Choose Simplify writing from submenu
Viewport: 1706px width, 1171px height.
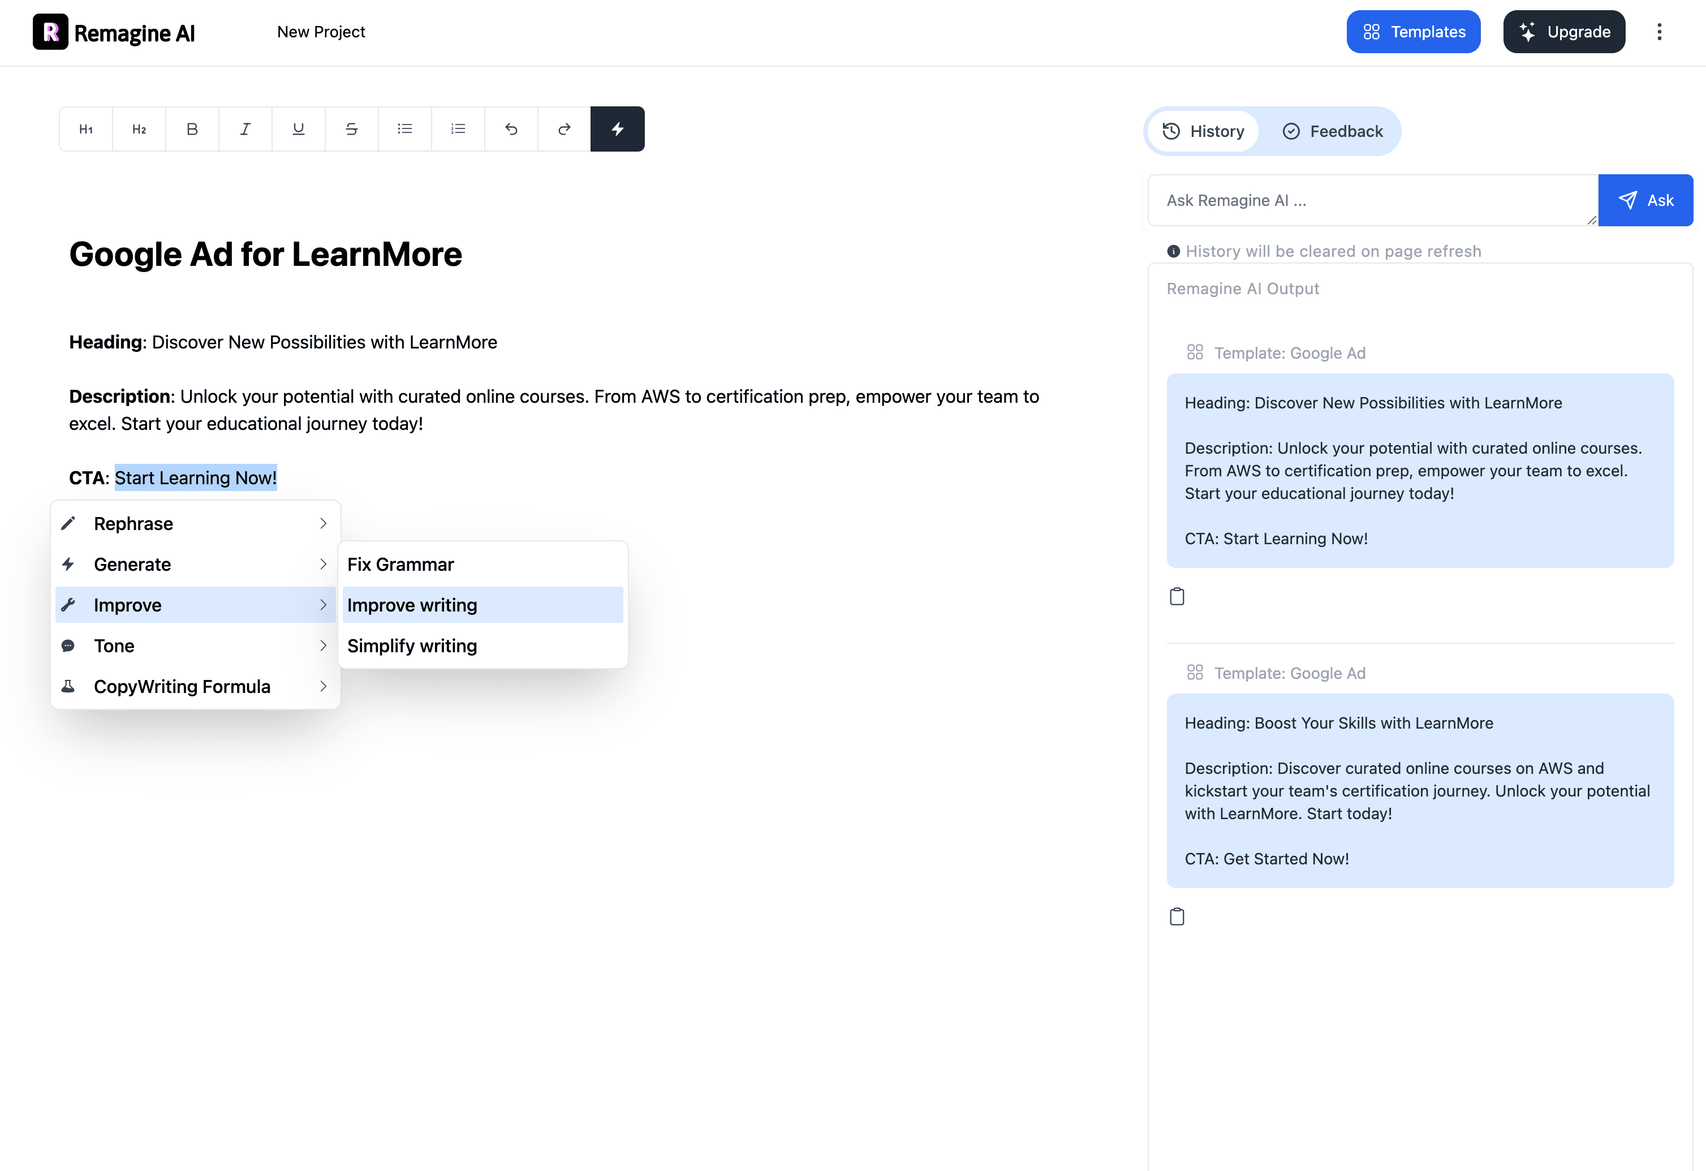482,645
